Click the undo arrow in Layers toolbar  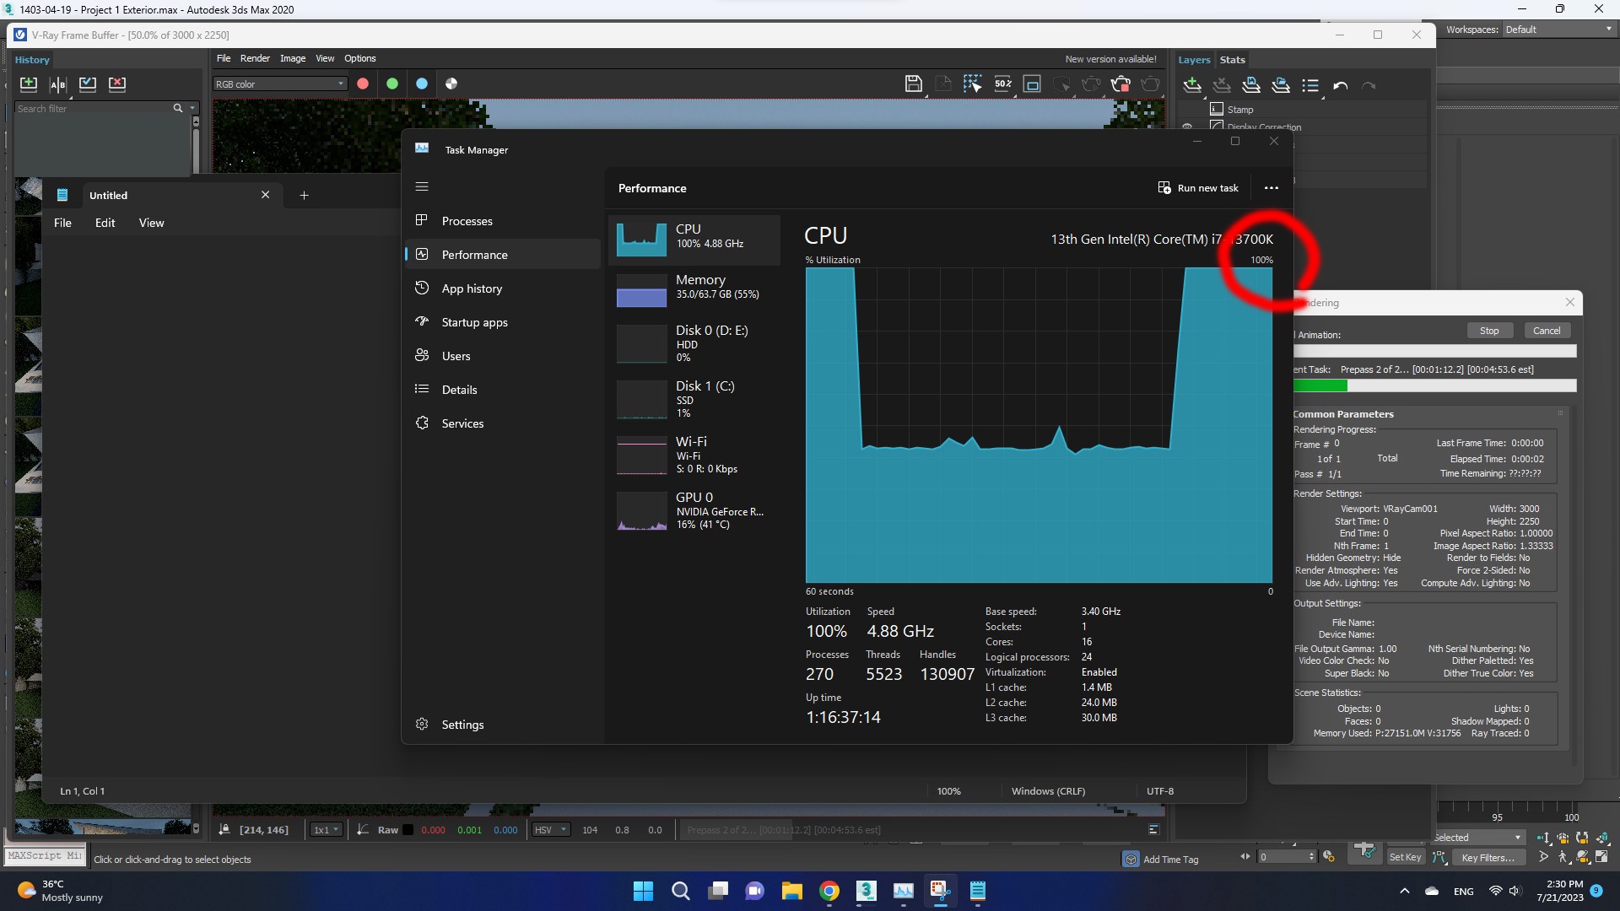[1340, 85]
